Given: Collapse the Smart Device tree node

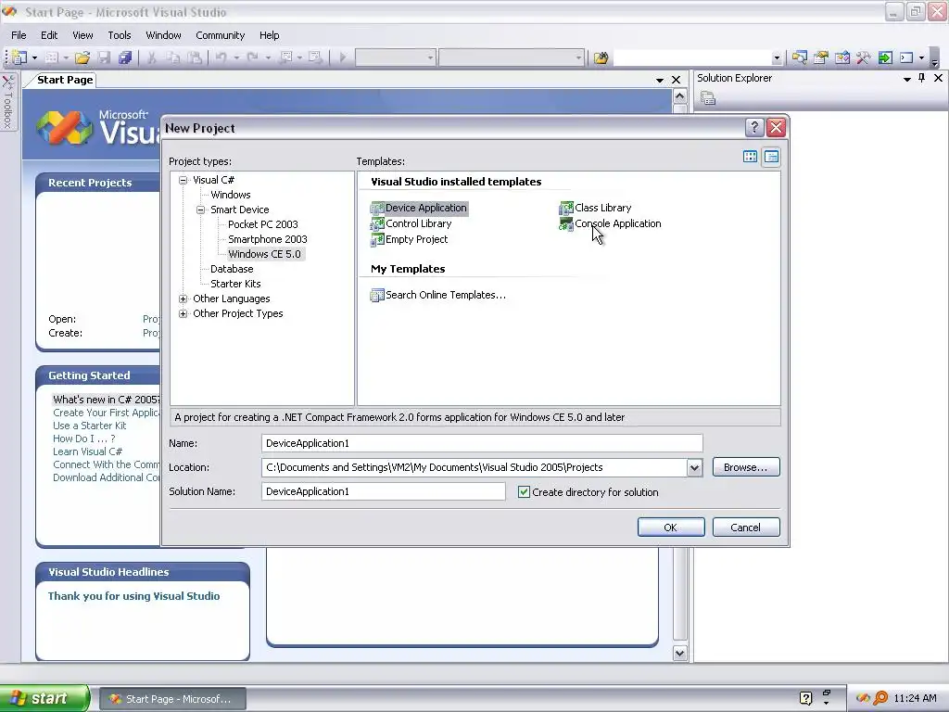Looking at the screenshot, I should (200, 210).
